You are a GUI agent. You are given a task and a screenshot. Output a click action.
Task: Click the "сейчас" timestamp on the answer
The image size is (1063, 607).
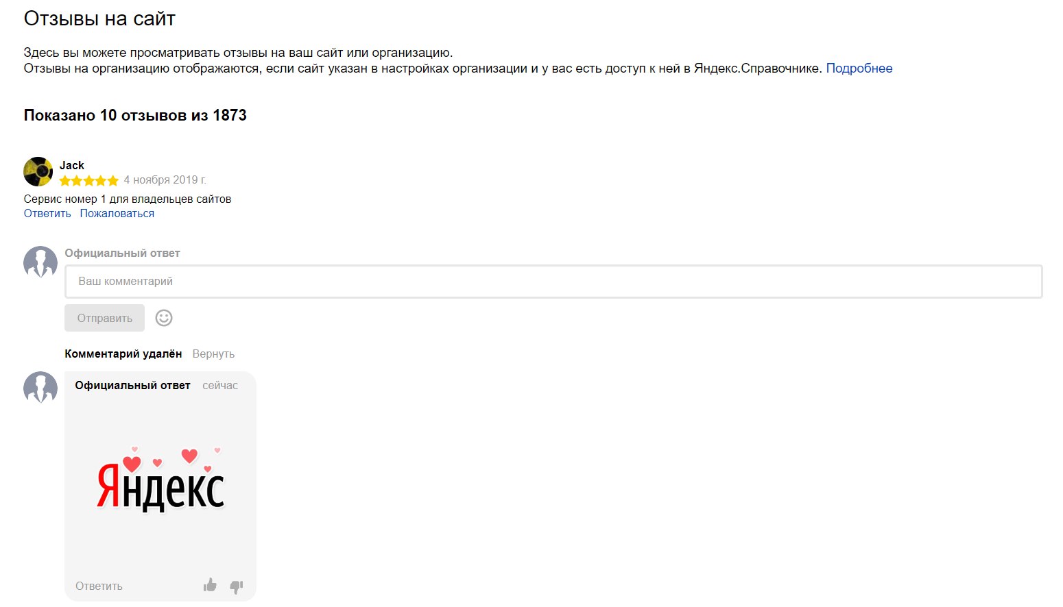tap(220, 386)
